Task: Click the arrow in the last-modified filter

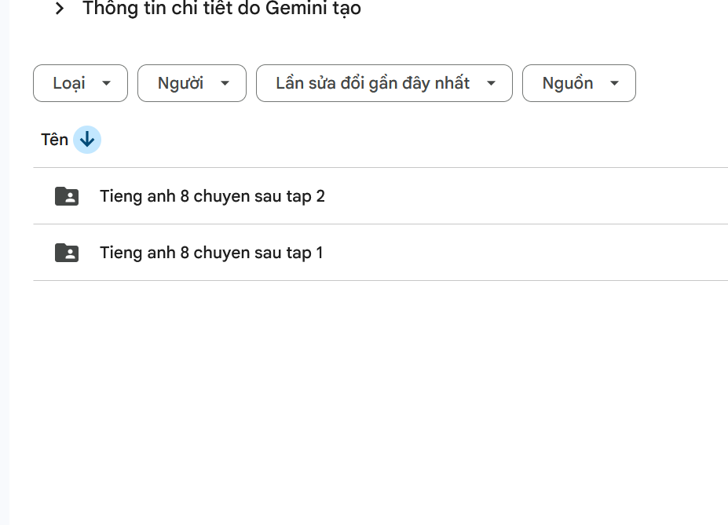Action: click(x=492, y=83)
